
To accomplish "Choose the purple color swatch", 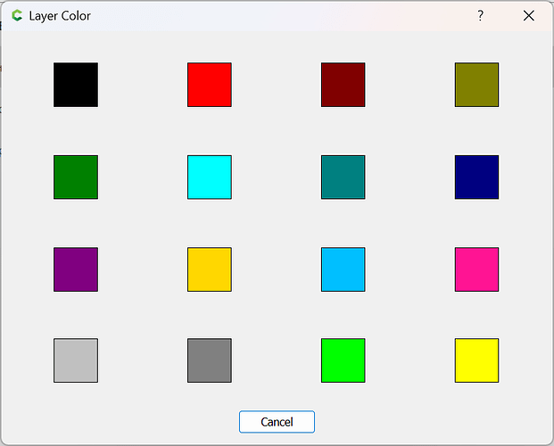I will (76, 269).
